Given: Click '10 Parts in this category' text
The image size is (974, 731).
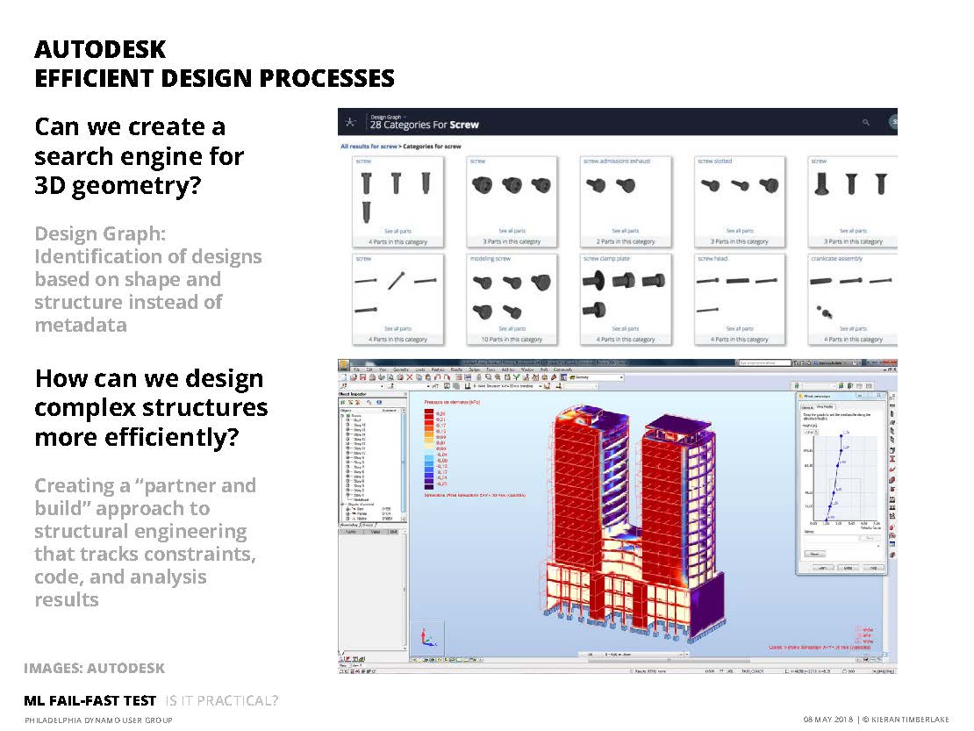Looking at the screenshot, I should coord(512,340).
